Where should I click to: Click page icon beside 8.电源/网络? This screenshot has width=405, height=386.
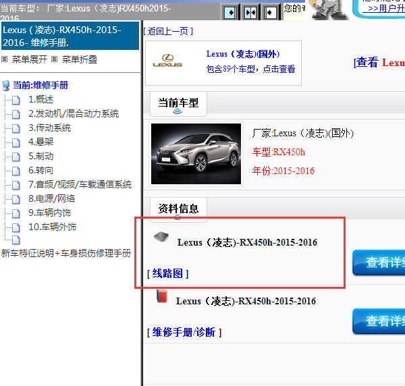(x=16, y=199)
